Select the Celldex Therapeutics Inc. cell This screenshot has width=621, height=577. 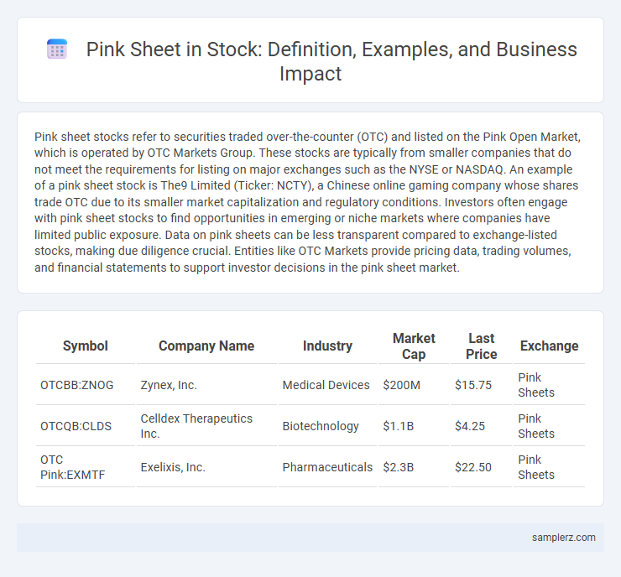(x=206, y=426)
